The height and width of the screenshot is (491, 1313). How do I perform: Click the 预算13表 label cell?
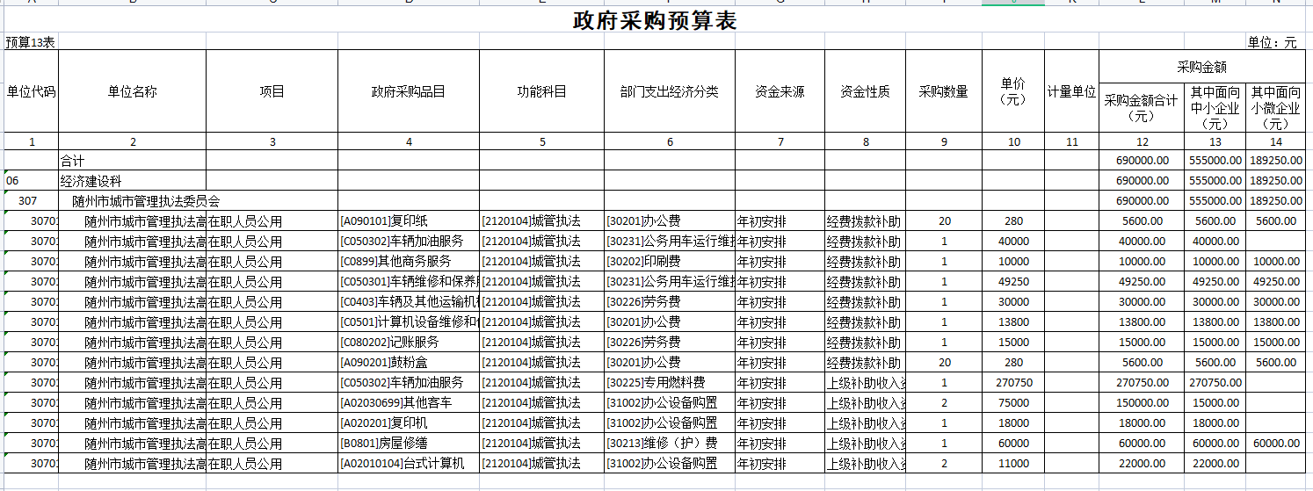click(x=31, y=42)
